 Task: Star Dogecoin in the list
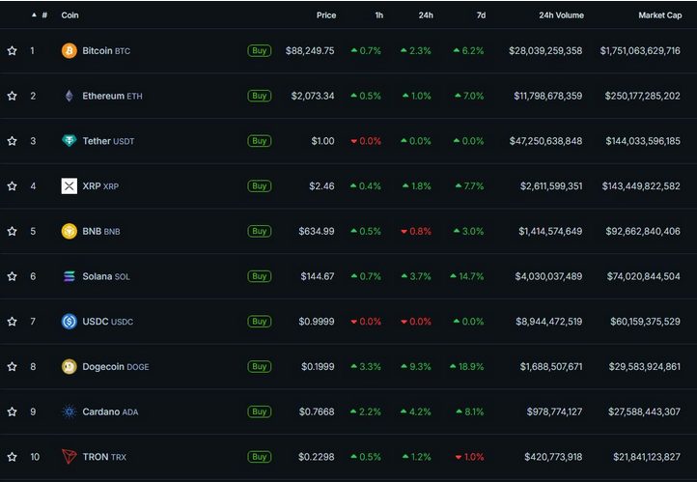click(x=12, y=366)
